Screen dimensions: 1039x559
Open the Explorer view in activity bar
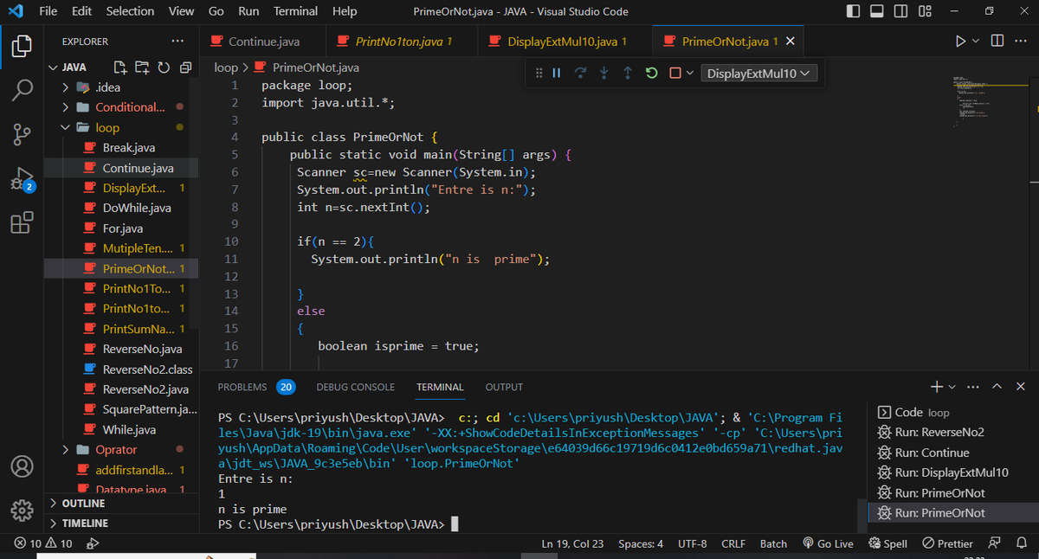(22, 46)
